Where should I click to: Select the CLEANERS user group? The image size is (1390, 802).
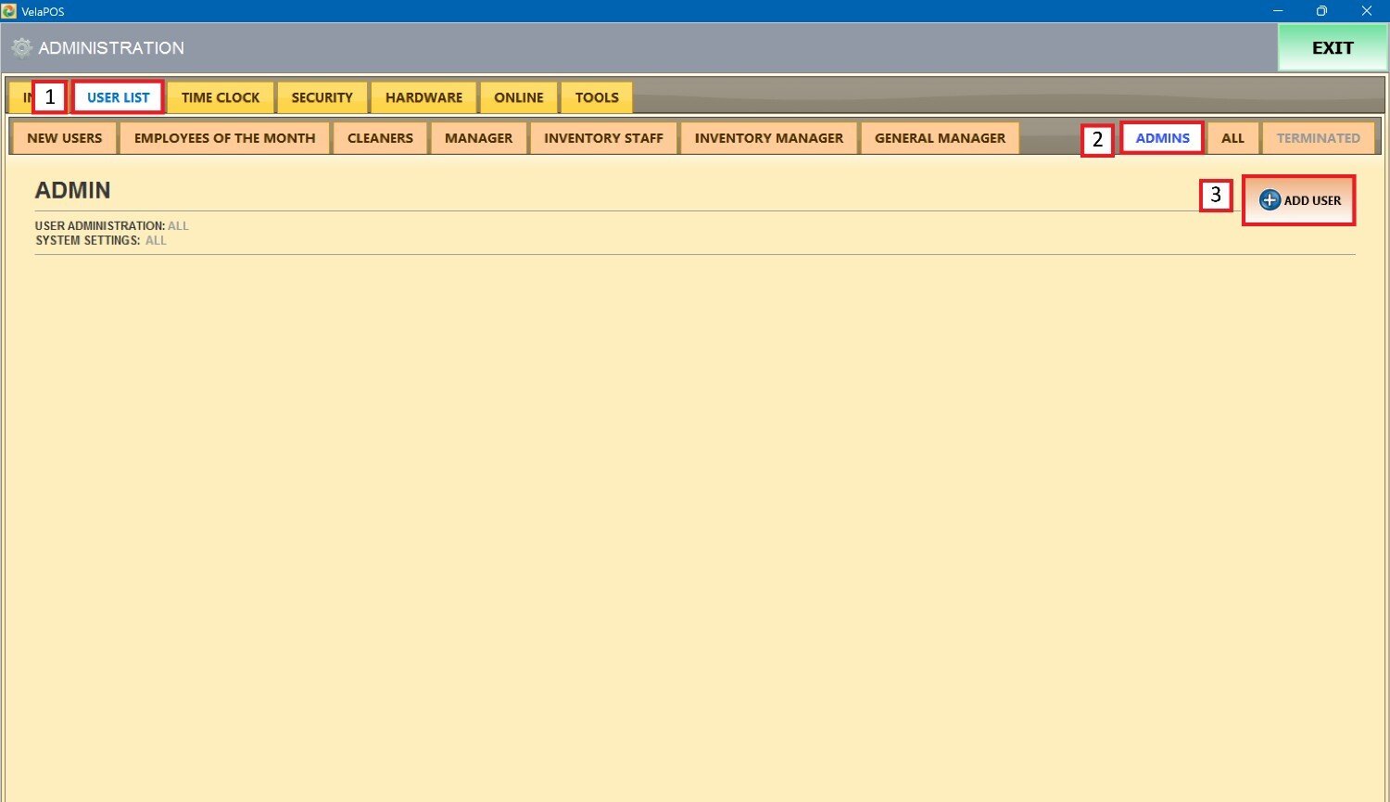point(380,138)
